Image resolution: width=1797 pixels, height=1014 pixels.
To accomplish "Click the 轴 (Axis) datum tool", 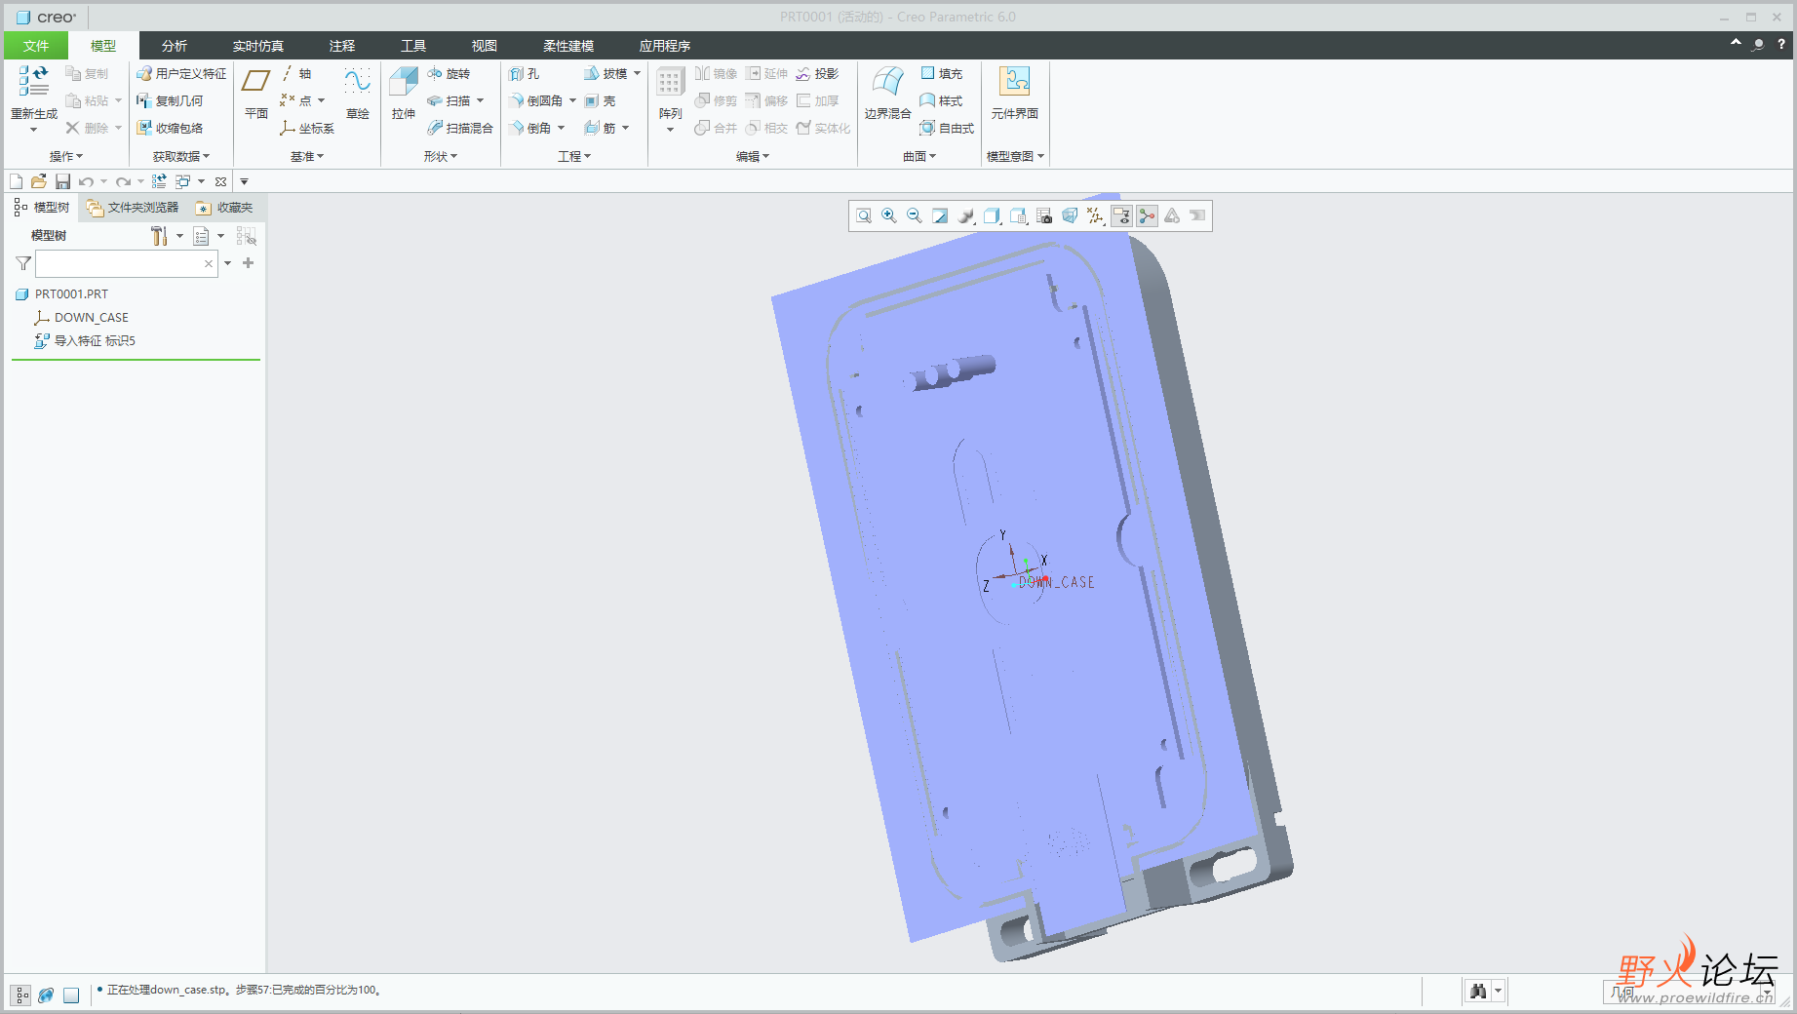I will [296, 74].
